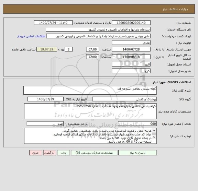Click remaining days field showing 3
The width and height of the screenshot is (198, 191).
pos(68,49)
